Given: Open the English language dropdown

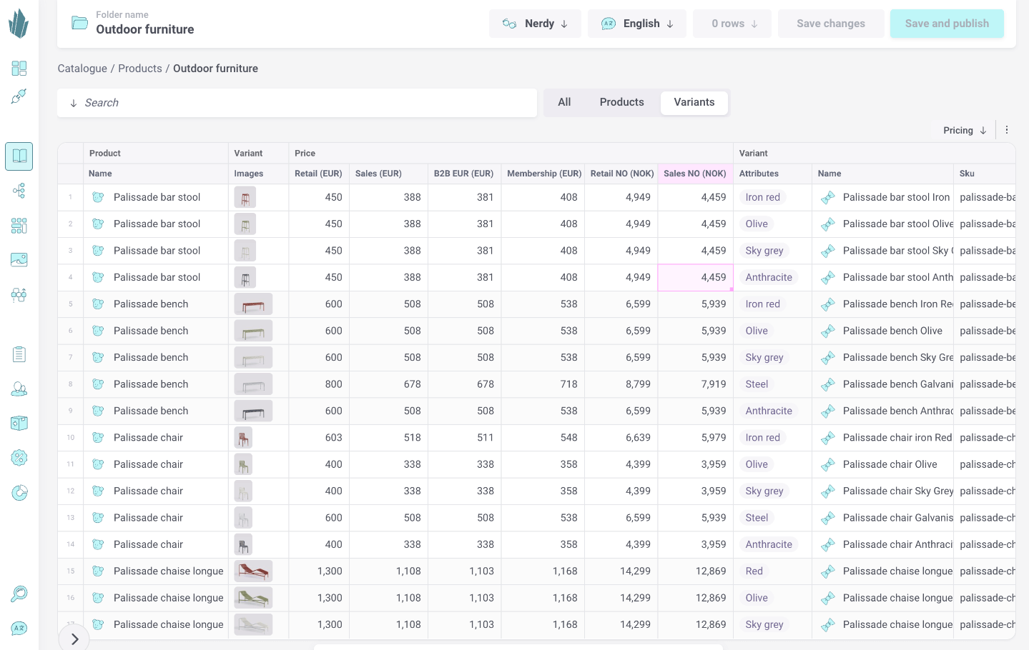Looking at the screenshot, I should click(637, 24).
